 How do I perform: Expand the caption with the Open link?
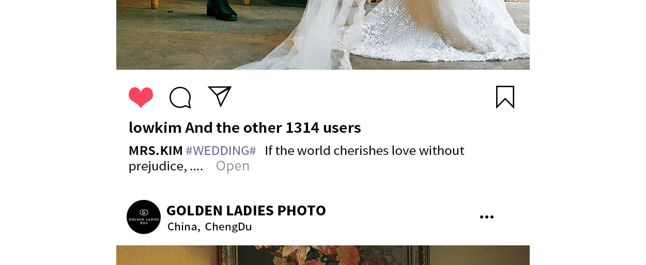click(x=233, y=166)
